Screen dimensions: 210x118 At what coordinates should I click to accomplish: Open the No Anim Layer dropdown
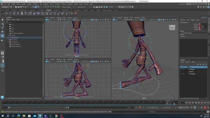click(x=167, y=108)
